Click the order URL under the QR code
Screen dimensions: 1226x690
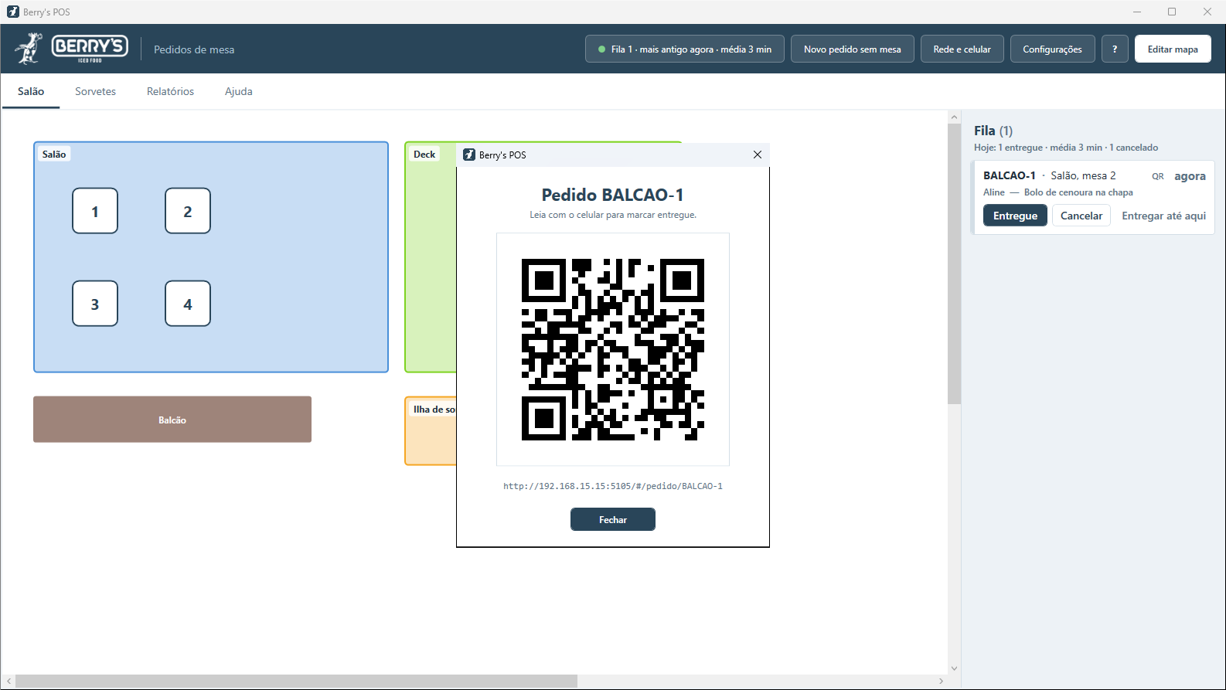click(x=613, y=486)
